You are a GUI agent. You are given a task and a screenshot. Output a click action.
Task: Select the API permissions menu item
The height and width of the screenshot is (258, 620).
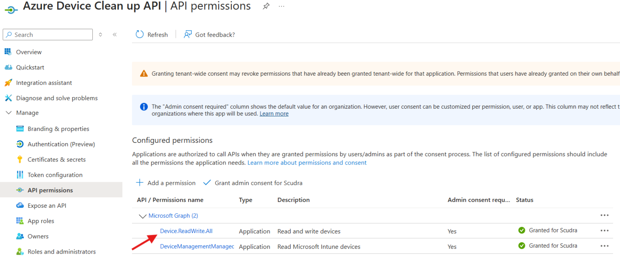point(61,190)
